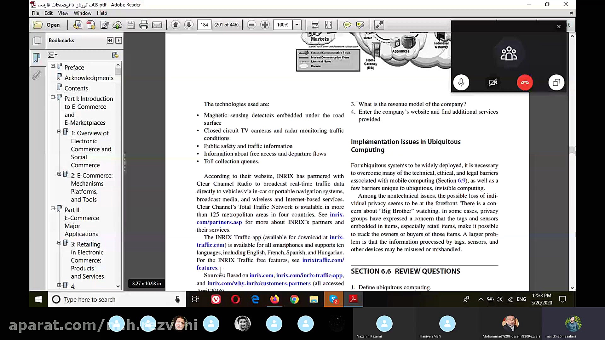
Task: Click the page number field showing 184
Action: pos(204,25)
